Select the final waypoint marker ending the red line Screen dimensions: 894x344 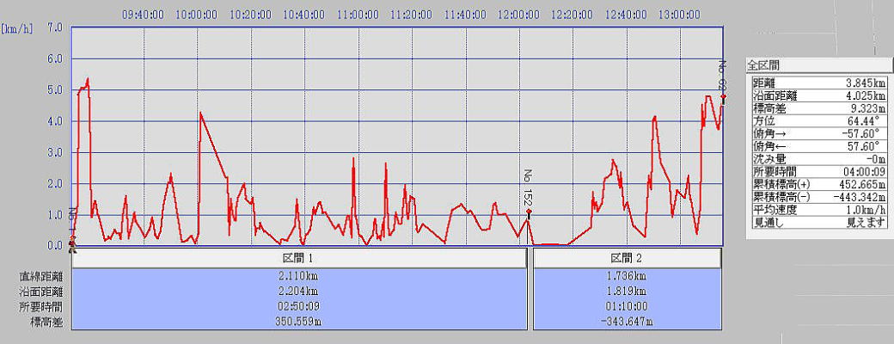(723, 98)
